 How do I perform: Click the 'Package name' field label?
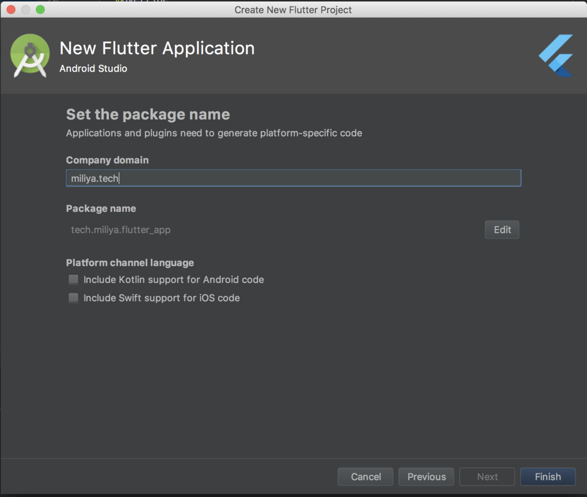(x=101, y=209)
